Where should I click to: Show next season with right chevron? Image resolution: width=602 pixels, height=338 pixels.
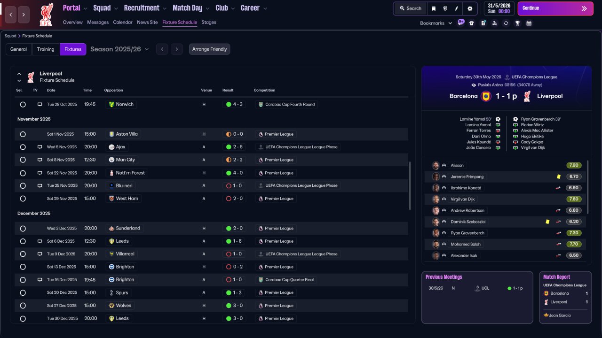176,49
